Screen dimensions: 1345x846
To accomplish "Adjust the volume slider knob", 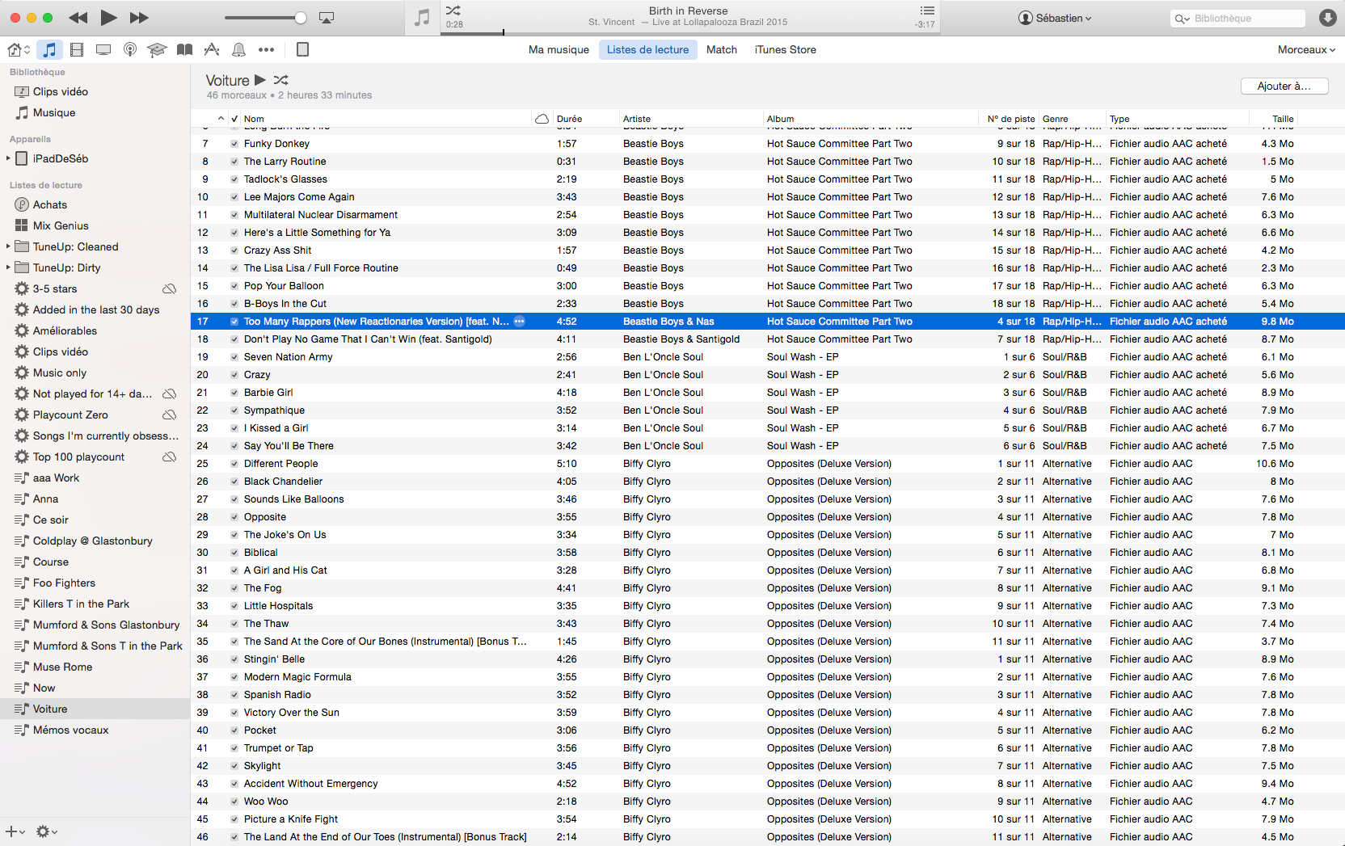I will click(x=301, y=18).
